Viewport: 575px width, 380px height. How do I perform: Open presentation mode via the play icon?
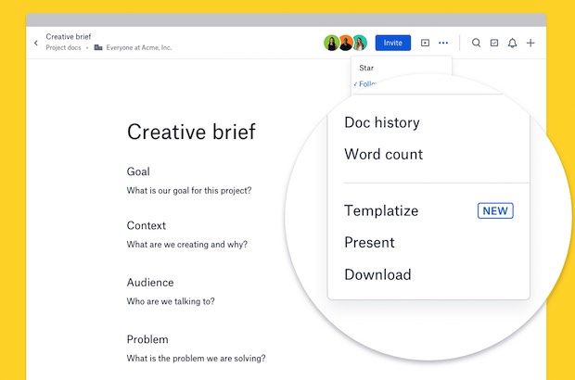(425, 43)
